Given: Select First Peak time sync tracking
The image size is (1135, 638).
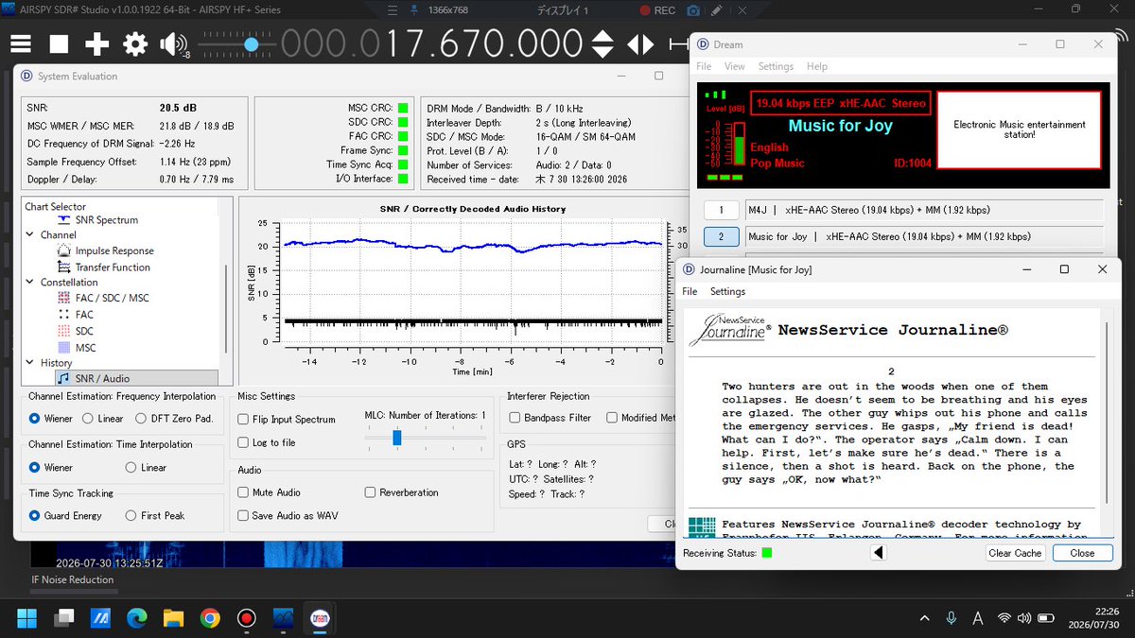Looking at the screenshot, I should (154, 516).
